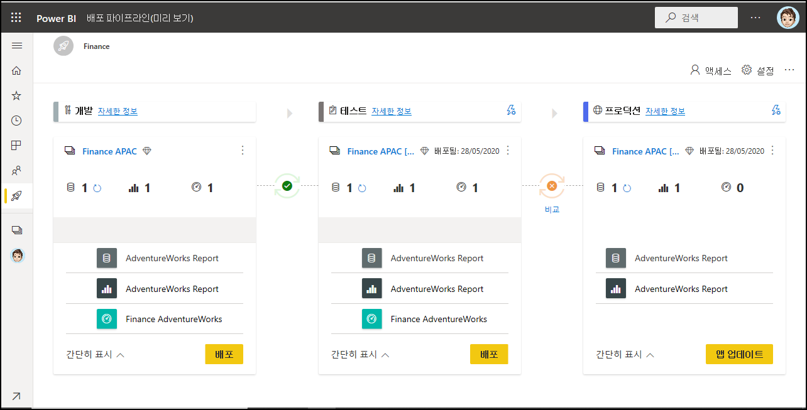Screen dimensions: 807x410
Task: Select AdventureWorks Report report in 테스트 card
Action: tap(419, 289)
